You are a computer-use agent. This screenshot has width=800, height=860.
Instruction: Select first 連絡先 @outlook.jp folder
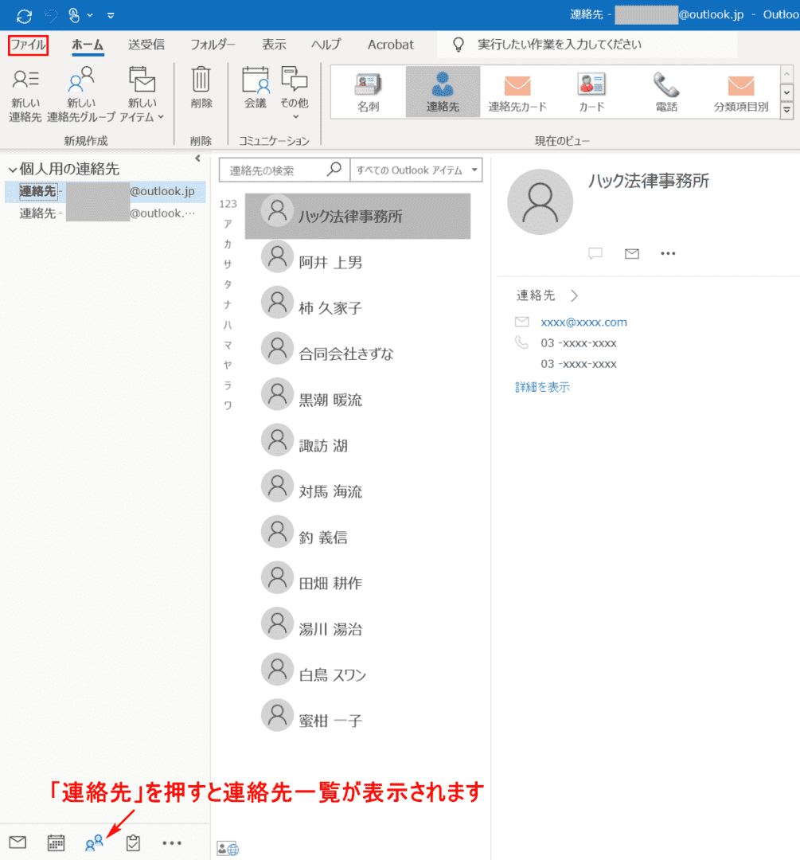coord(105,191)
